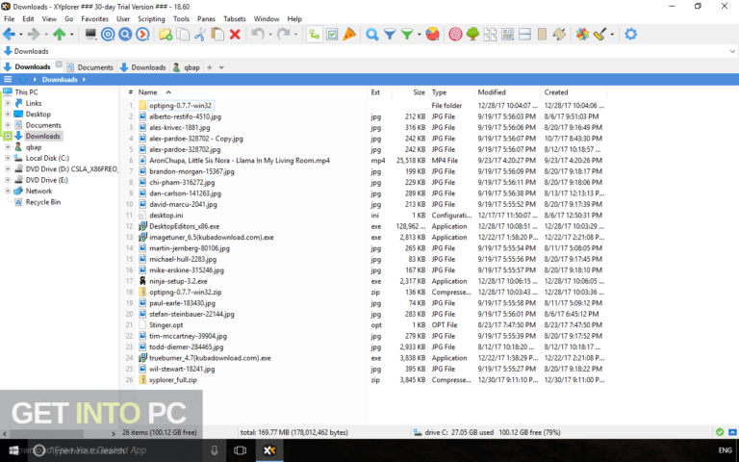739x462 pixels.
Task: Click the circled magnifier toolbar icon
Action: pos(125,34)
